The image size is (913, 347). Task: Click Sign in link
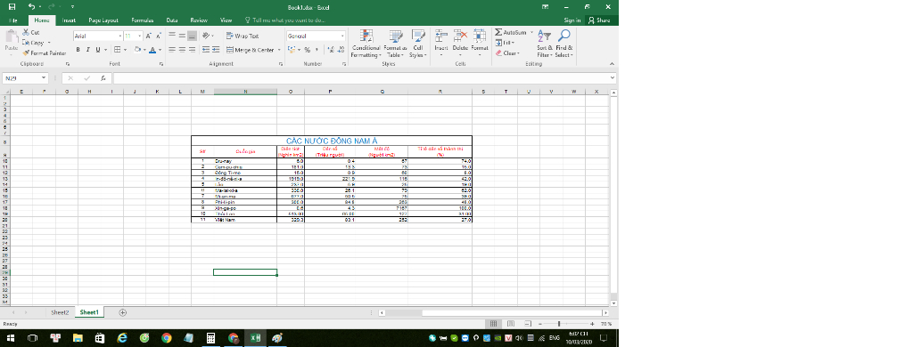click(x=572, y=20)
